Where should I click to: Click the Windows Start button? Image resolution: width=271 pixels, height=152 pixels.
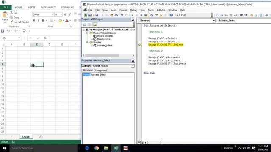pyautogui.click(x=5, y=148)
